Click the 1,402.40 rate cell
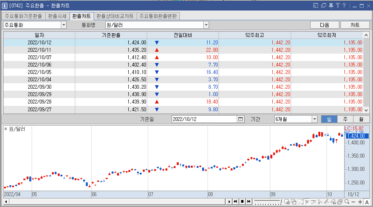The height and width of the screenshot is (207, 373). click(111, 65)
